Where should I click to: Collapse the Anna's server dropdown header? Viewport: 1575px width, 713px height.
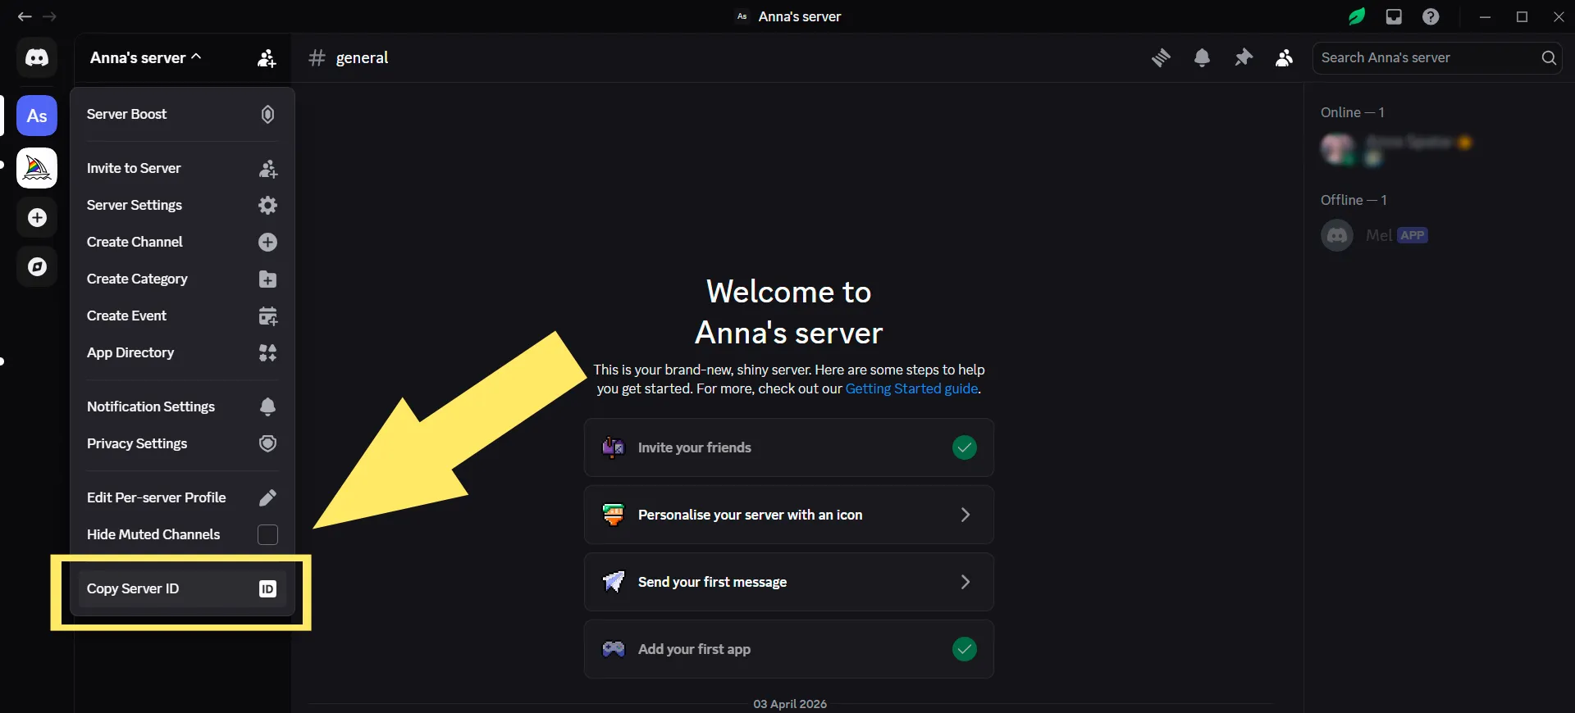tap(146, 57)
